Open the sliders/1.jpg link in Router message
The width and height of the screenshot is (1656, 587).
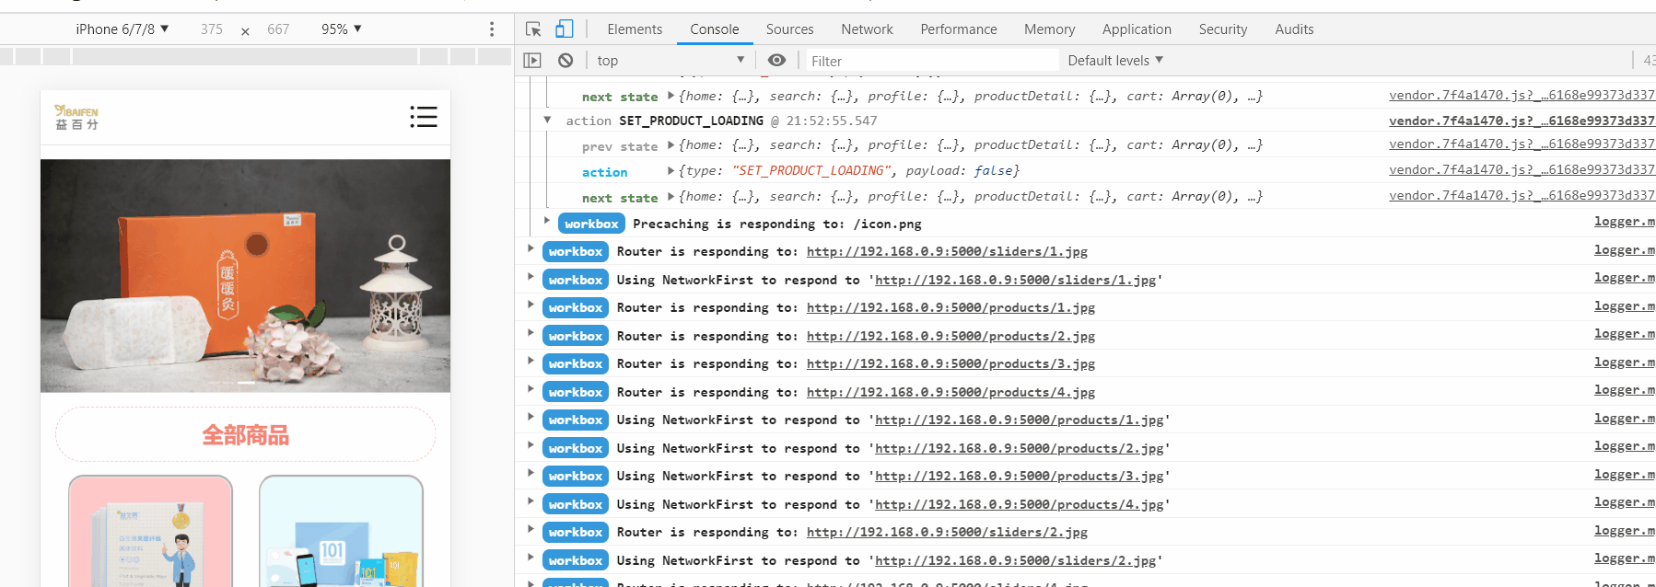pos(947,251)
